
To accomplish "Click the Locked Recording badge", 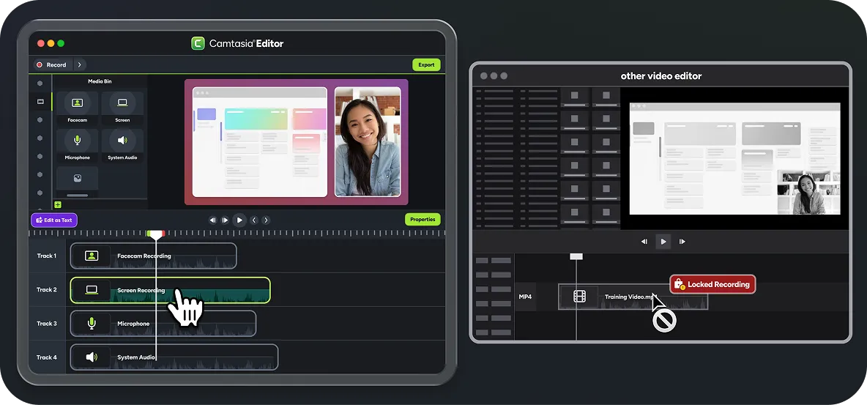I will pyautogui.click(x=712, y=284).
